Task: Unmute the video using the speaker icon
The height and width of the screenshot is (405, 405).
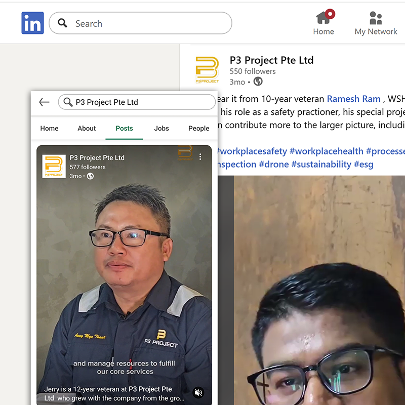Action: click(x=198, y=392)
